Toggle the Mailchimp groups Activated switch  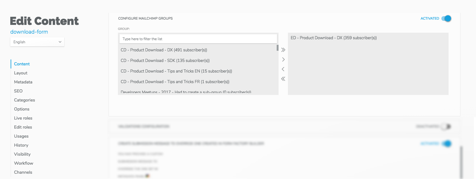pyautogui.click(x=446, y=18)
